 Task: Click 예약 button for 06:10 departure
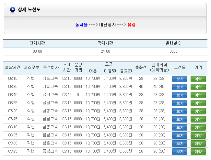click(198, 79)
